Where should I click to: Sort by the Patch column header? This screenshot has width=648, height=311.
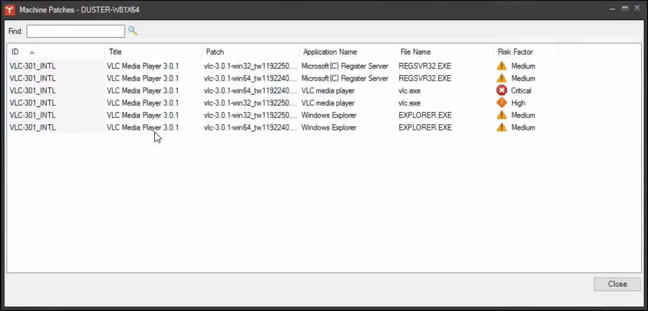(249, 52)
